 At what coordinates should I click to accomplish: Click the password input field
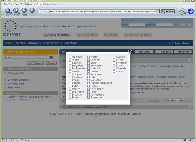[165, 25]
